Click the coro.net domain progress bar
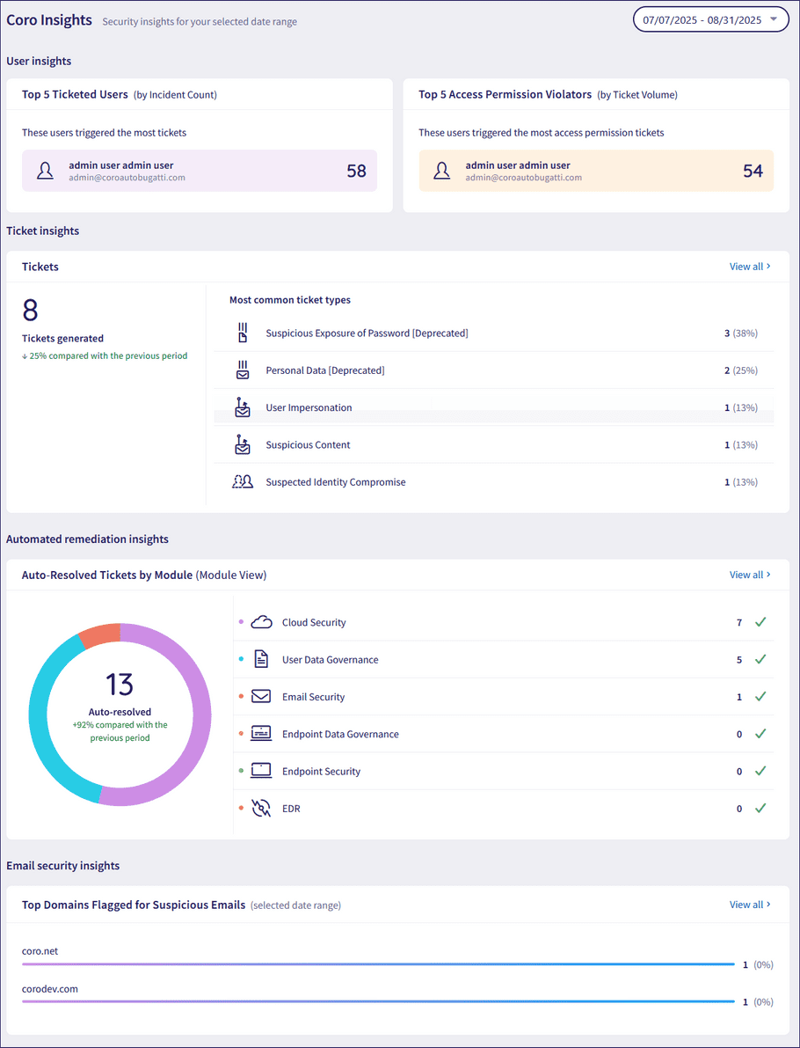 (378, 964)
